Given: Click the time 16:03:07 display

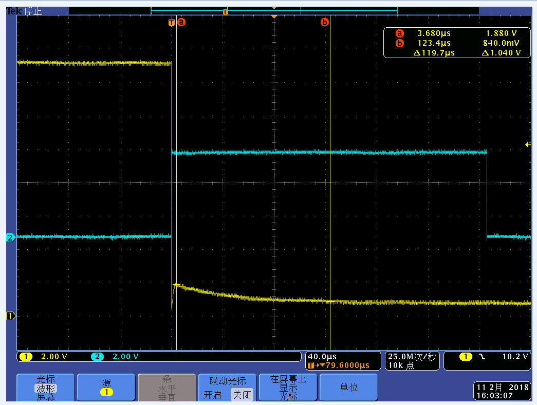Looking at the screenshot, I should pyautogui.click(x=494, y=396).
